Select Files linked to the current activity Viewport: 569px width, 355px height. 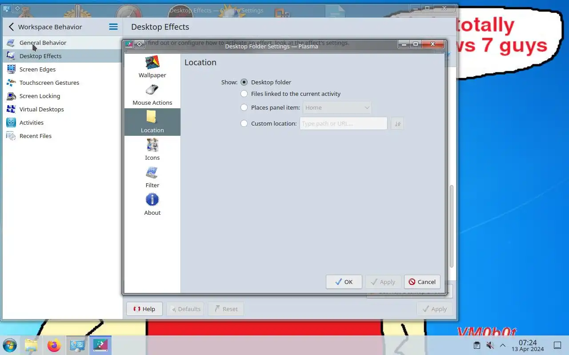(244, 94)
